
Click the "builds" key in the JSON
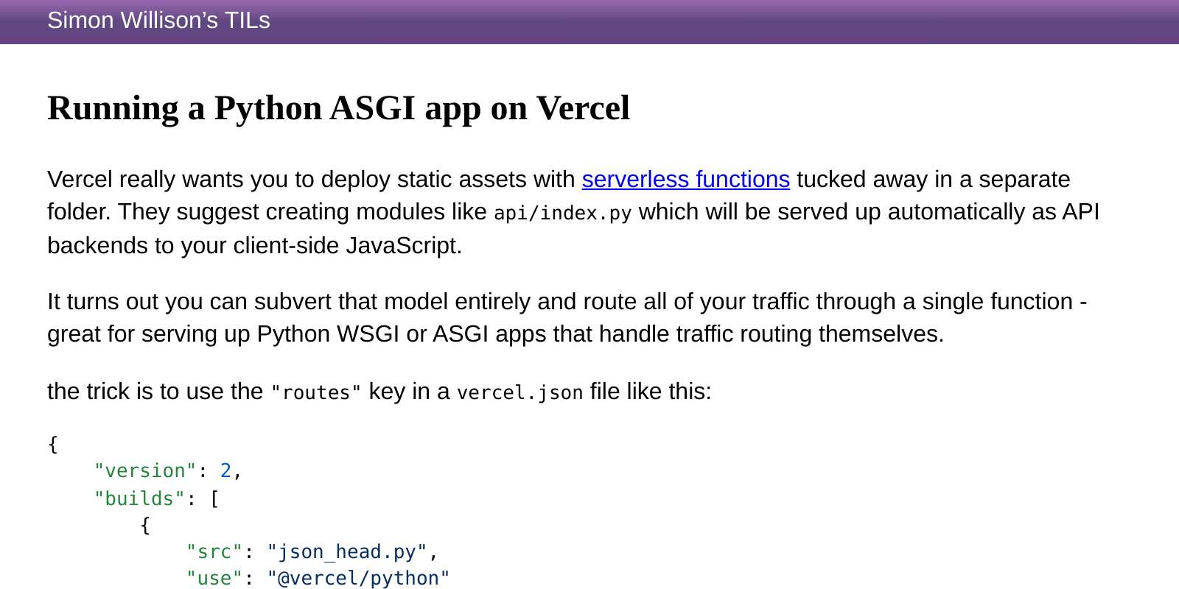click(139, 498)
